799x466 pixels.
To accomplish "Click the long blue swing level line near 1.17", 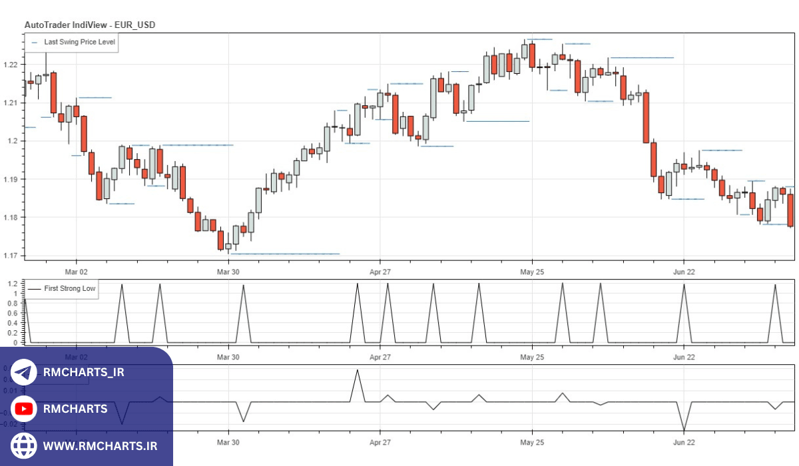I will (285, 254).
